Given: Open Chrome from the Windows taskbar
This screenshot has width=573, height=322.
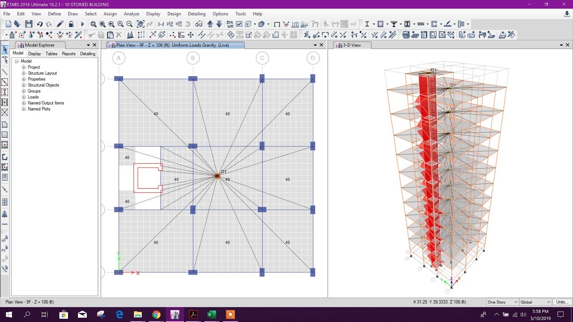Looking at the screenshot, I should click(156, 314).
